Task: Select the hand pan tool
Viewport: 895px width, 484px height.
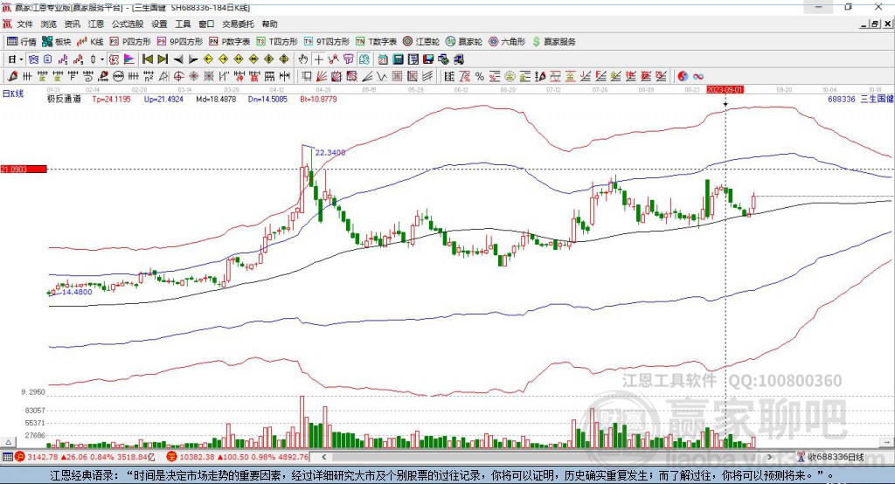Action: (x=303, y=59)
